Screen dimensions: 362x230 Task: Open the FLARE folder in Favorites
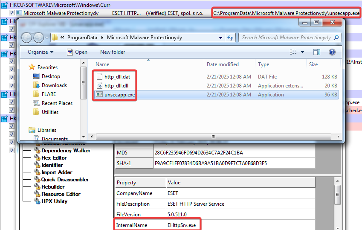[x=49, y=94]
